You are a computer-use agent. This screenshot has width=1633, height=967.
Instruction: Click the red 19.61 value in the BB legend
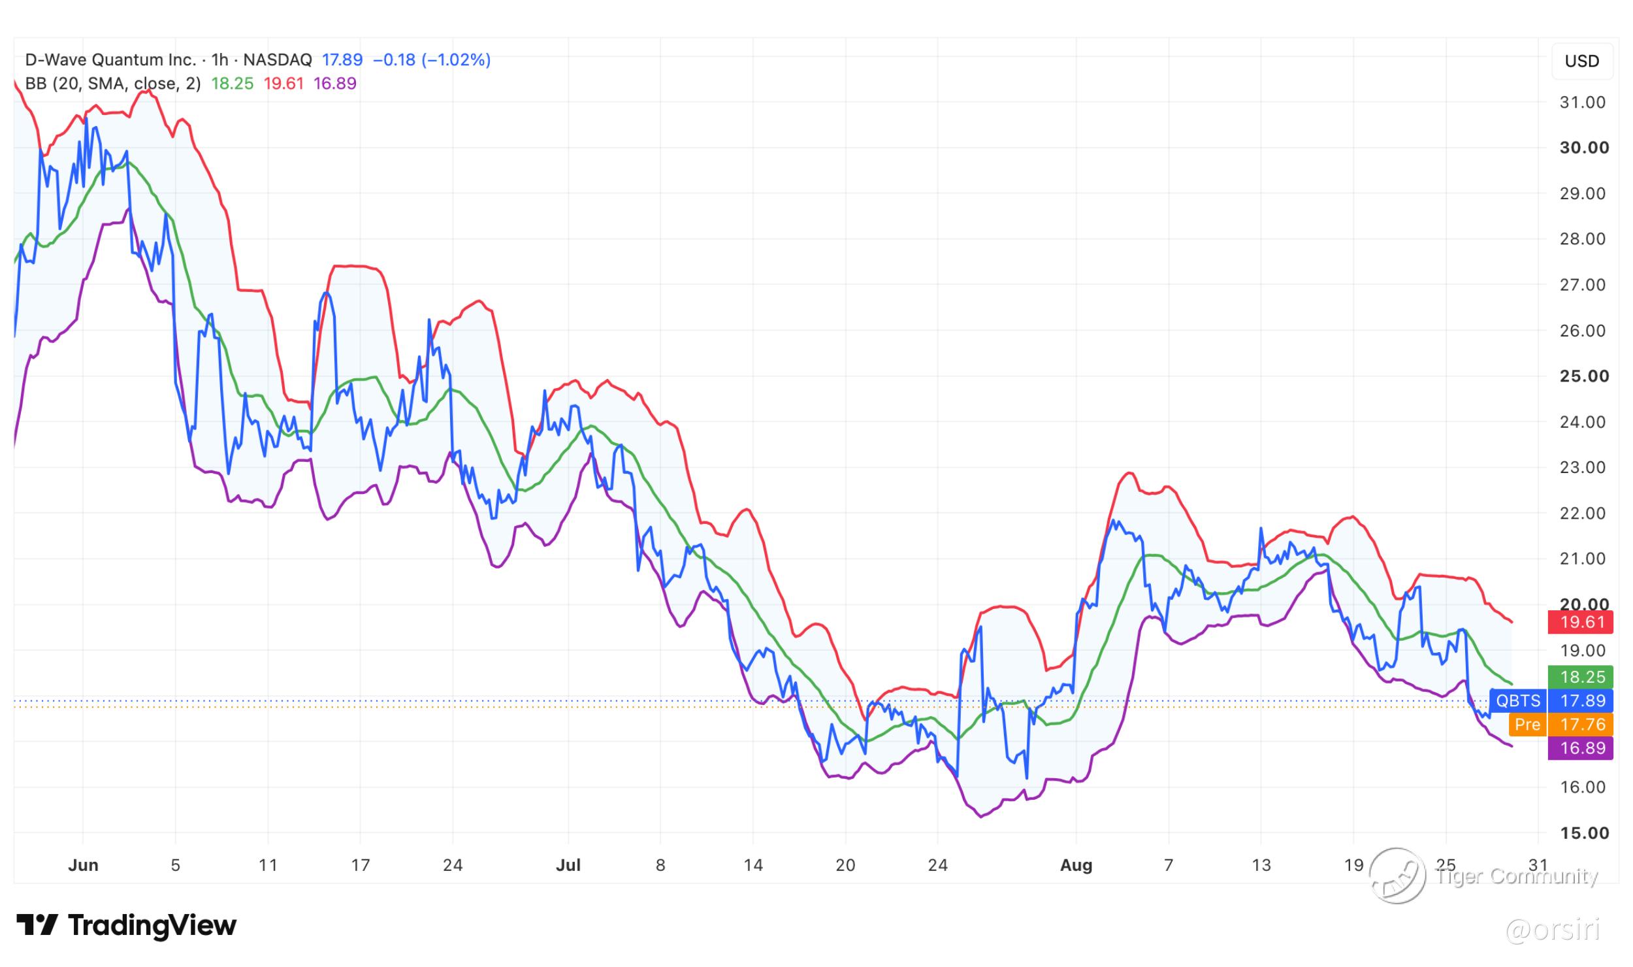283,84
